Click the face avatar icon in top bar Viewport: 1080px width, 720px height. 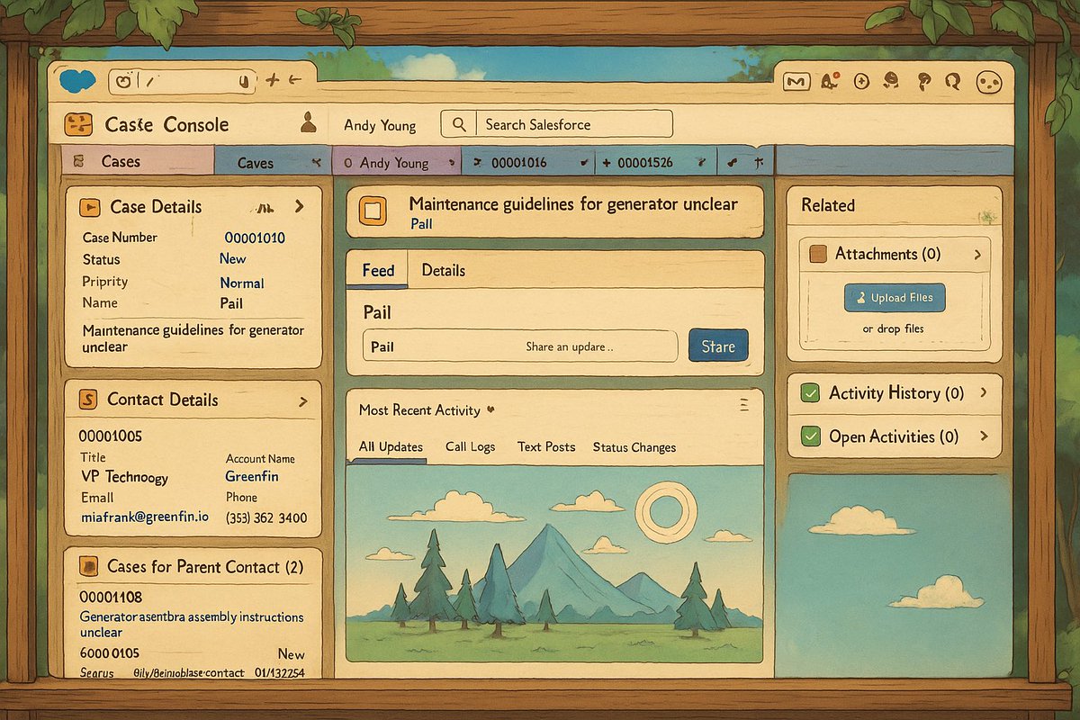(988, 82)
